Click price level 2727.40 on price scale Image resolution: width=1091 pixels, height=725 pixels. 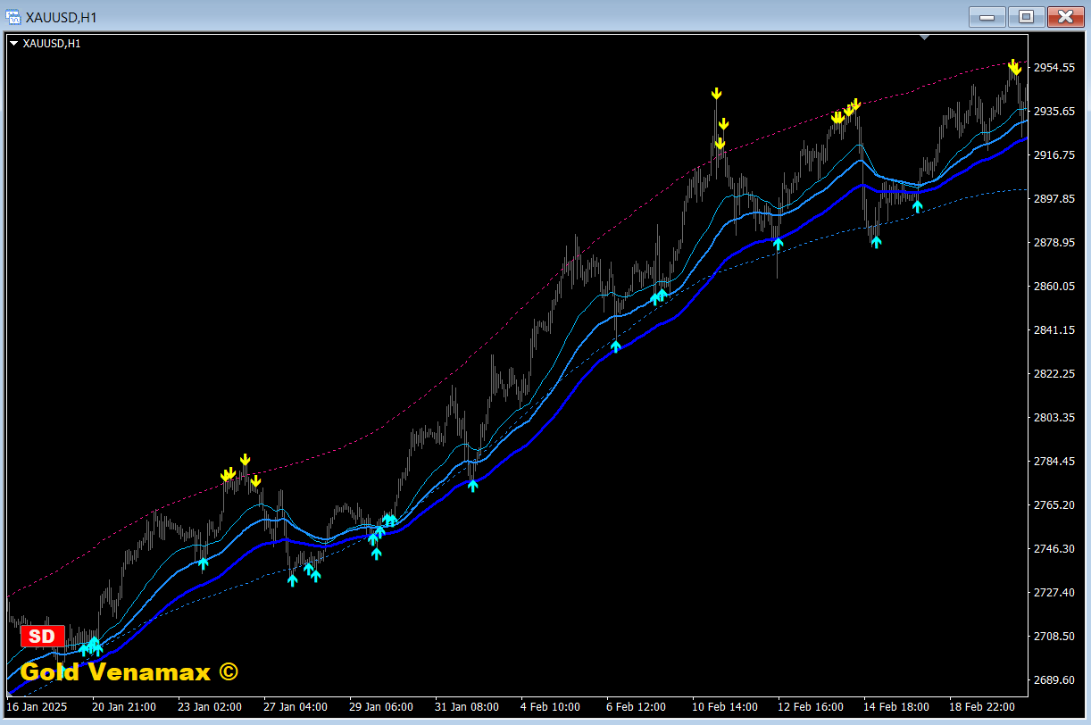pyautogui.click(x=1054, y=593)
